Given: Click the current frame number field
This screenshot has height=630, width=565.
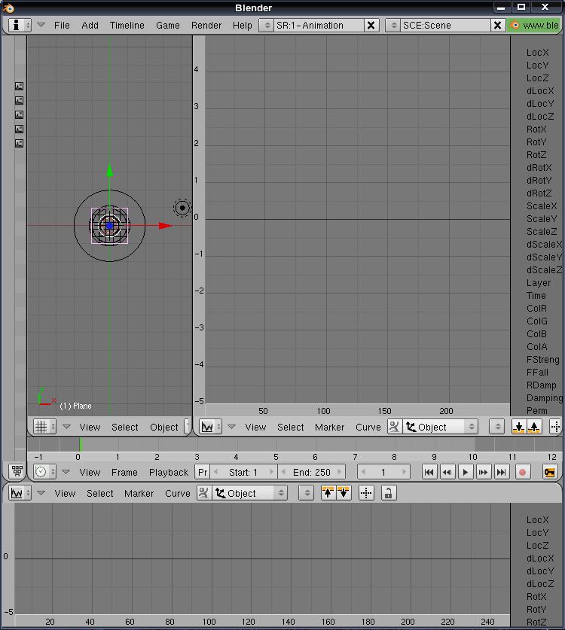Looking at the screenshot, I should click(x=383, y=472).
